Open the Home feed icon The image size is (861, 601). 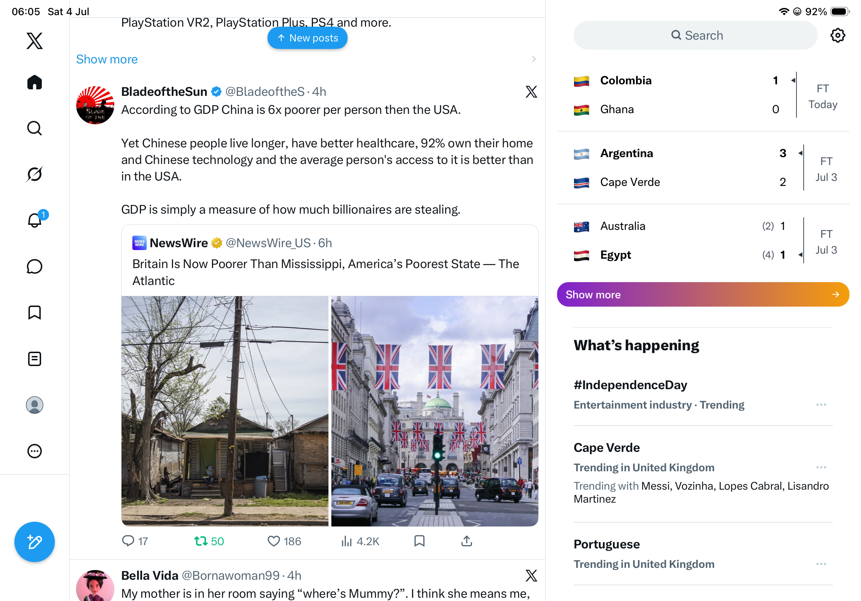point(35,82)
